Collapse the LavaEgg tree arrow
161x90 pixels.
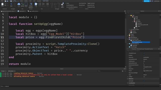pyautogui.click(x=131, y=17)
